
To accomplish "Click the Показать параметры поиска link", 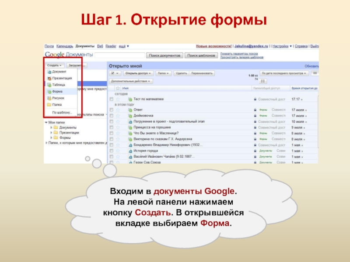I will tap(239, 54).
